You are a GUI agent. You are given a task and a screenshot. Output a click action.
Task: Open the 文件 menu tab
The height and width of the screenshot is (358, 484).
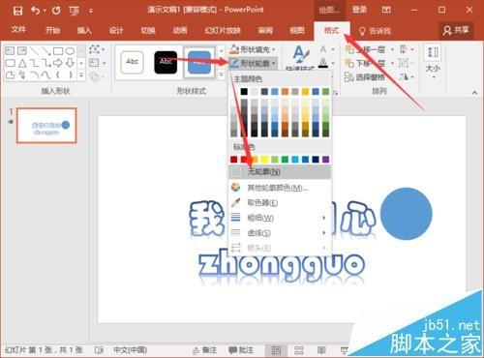coord(18,30)
